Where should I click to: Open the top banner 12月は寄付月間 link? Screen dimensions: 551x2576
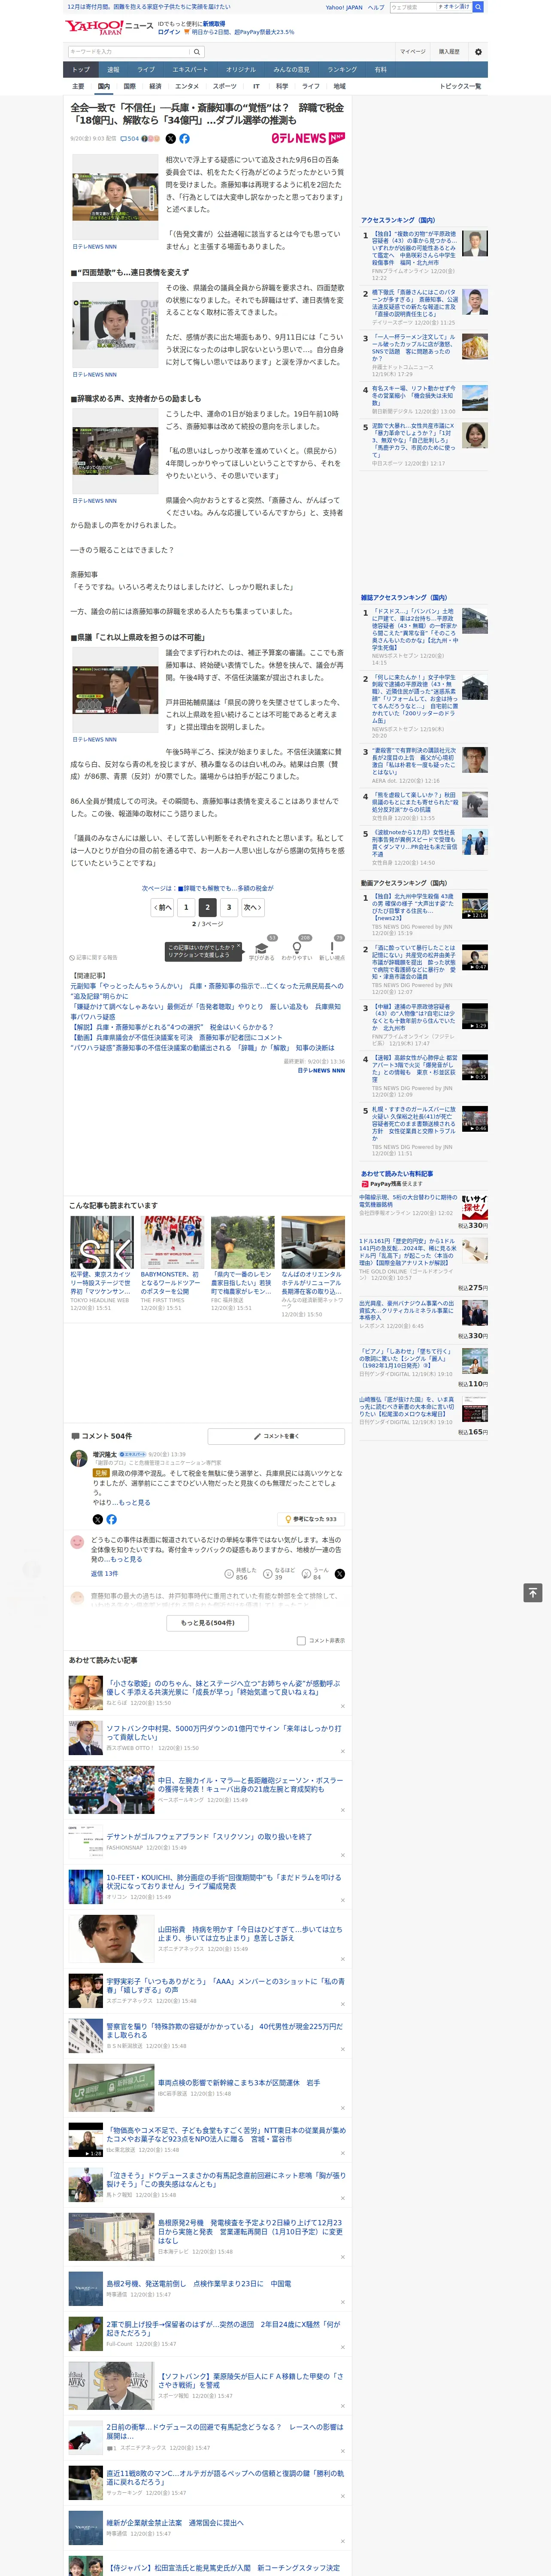pos(149,7)
